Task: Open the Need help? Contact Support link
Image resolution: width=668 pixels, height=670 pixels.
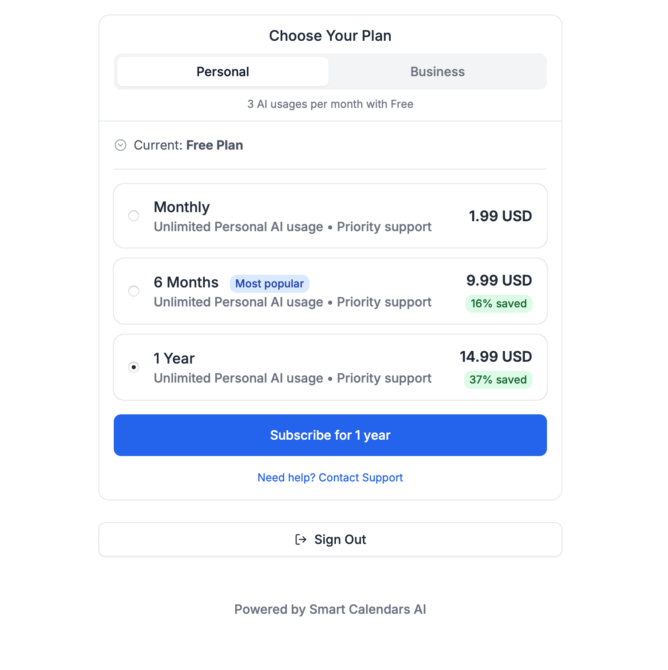Action: pos(330,477)
